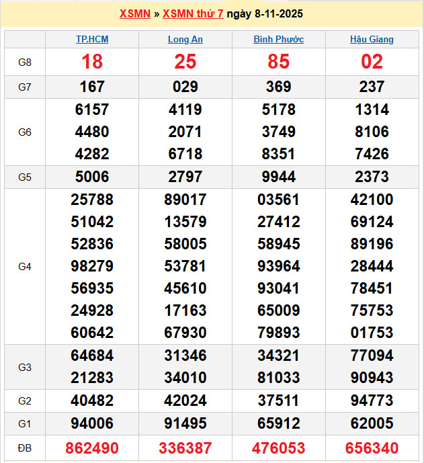This screenshot has height=463, width=424.
Task: Select G7 result 029 under Long An
Action: coord(185,87)
